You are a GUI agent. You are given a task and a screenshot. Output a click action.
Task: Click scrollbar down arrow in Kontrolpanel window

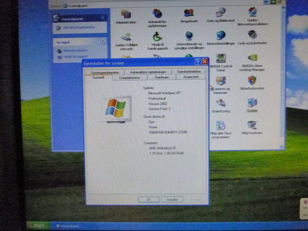(282, 147)
